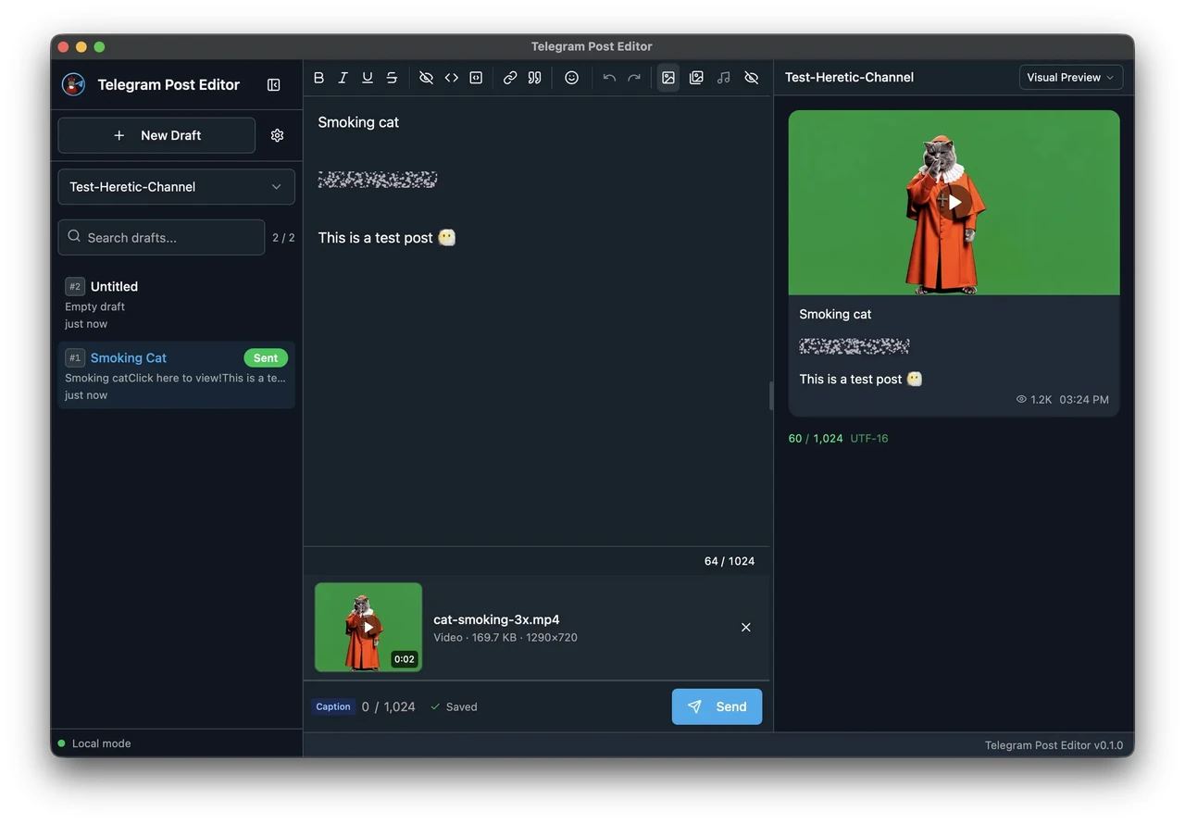Insert inline code formatting
This screenshot has height=824, width=1185.
point(451,78)
